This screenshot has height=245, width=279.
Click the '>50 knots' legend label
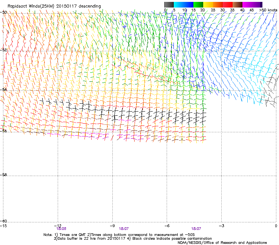268,10
